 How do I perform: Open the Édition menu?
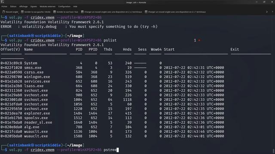tap(13, 6)
